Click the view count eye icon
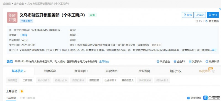 coord(197,21)
